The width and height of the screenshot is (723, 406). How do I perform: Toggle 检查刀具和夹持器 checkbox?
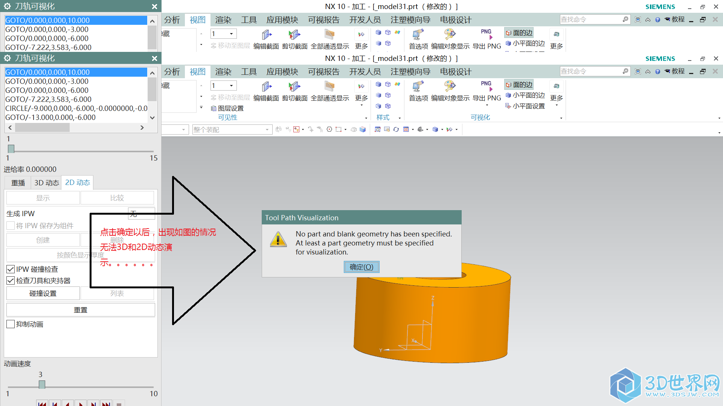(x=11, y=280)
